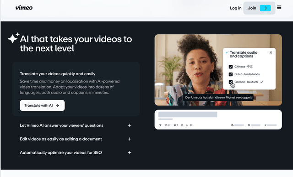Click the 'AI that takes your videos' headline

(76, 43)
